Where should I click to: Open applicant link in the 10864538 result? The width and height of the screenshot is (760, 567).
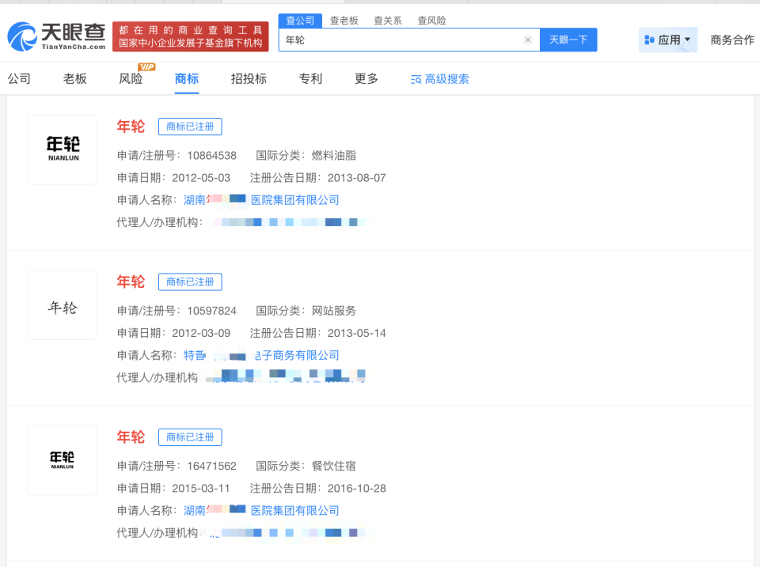(261, 200)
